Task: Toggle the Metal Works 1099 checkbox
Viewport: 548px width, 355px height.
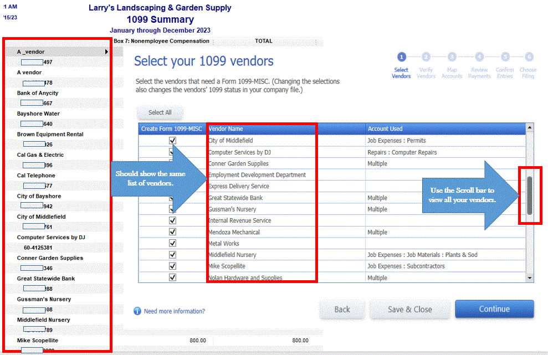Action: (172, 243)
